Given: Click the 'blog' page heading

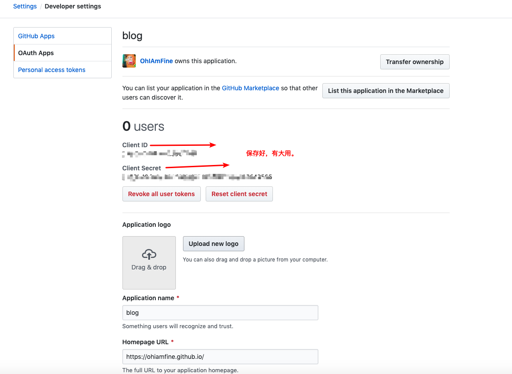Looking at the screenshot, I should tap(132, 36).
